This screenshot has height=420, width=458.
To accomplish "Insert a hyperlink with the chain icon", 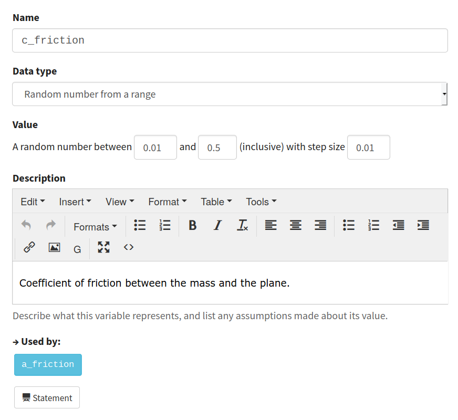I will click(29, 247).
